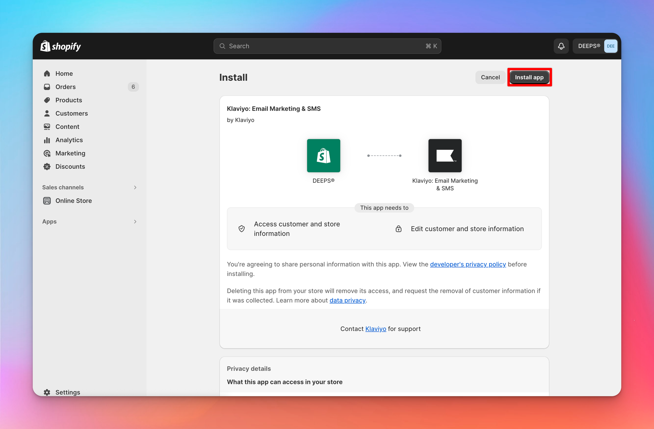Click the "by Klaviyo" text
This screenshot has height=429, width=654.
(x=240, y=120)
